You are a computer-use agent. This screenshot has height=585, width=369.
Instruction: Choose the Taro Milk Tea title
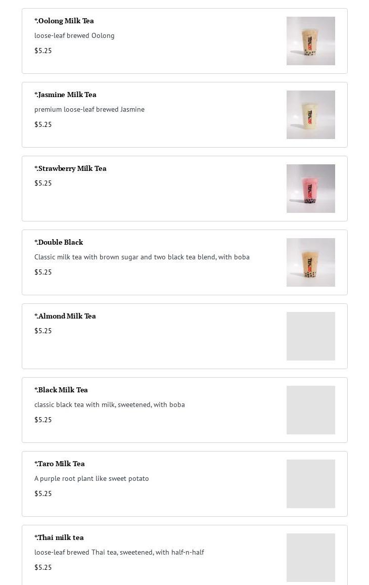coord(60,464)
